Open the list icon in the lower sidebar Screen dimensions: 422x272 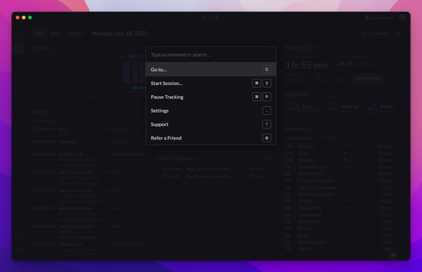[x=18, y=223]
